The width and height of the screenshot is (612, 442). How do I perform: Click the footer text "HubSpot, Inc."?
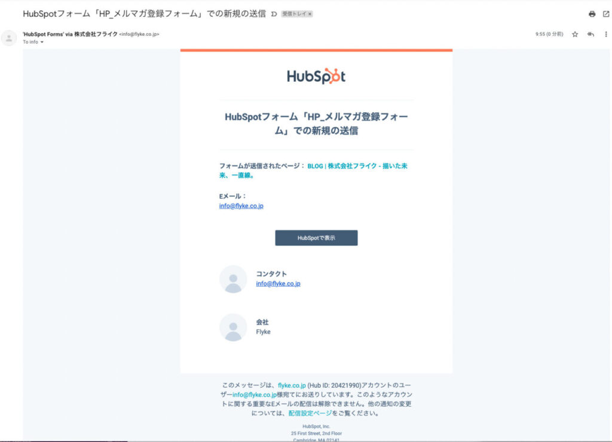[316, 426]
